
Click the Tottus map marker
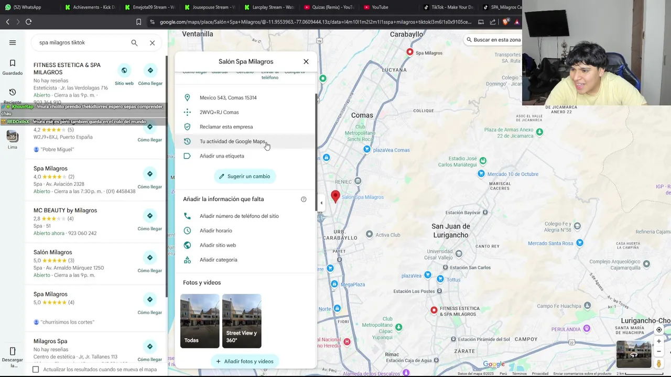(439, 280)
